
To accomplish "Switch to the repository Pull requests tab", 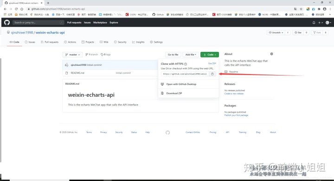I will point(50,42).
